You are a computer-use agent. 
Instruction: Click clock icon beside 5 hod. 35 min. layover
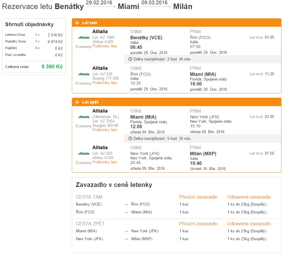(x=130, y=138)
